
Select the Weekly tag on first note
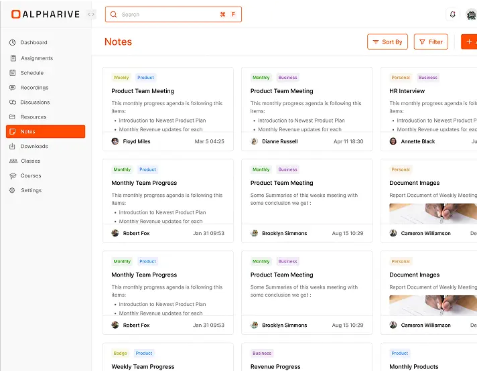coord(121,78)
